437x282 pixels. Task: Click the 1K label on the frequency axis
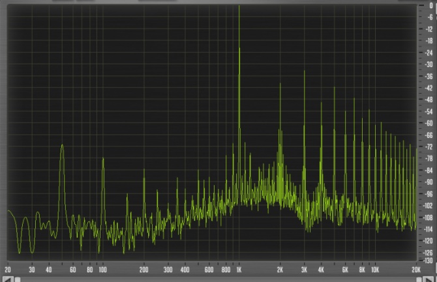pos(239,268)
